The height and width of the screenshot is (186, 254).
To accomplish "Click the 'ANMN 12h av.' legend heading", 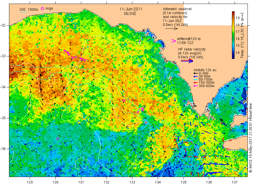I will [x=205, y=70].
